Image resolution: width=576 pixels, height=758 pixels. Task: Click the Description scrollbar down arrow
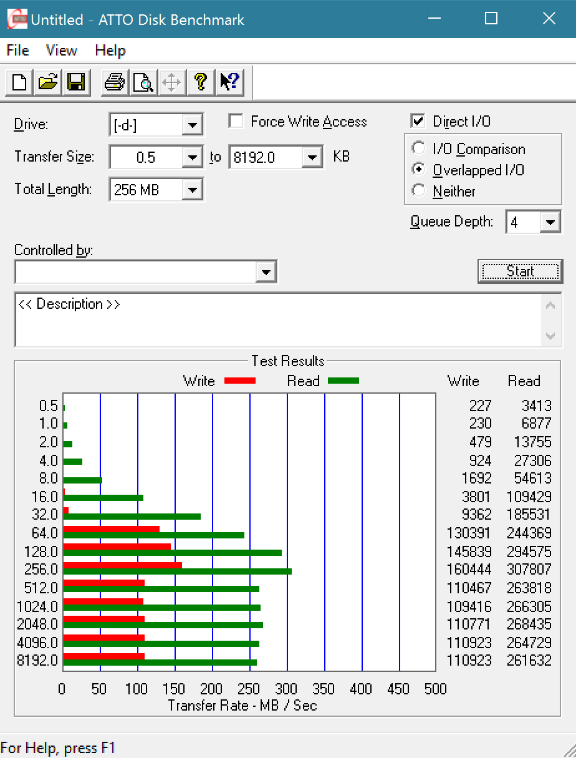[x=550, y=336]
